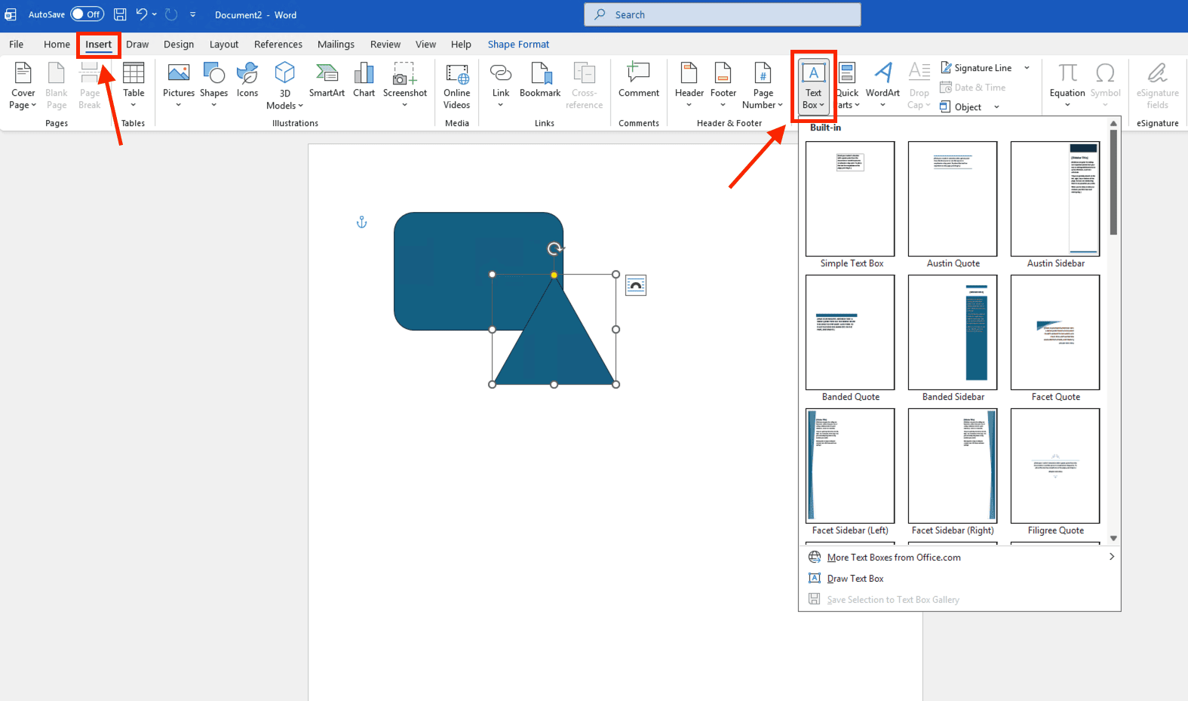The height and width of the screenshot is (701, 1188).
Task: Open the Customize Quick Access Toolbar dropdown
Action: click(x=193, y=14)
